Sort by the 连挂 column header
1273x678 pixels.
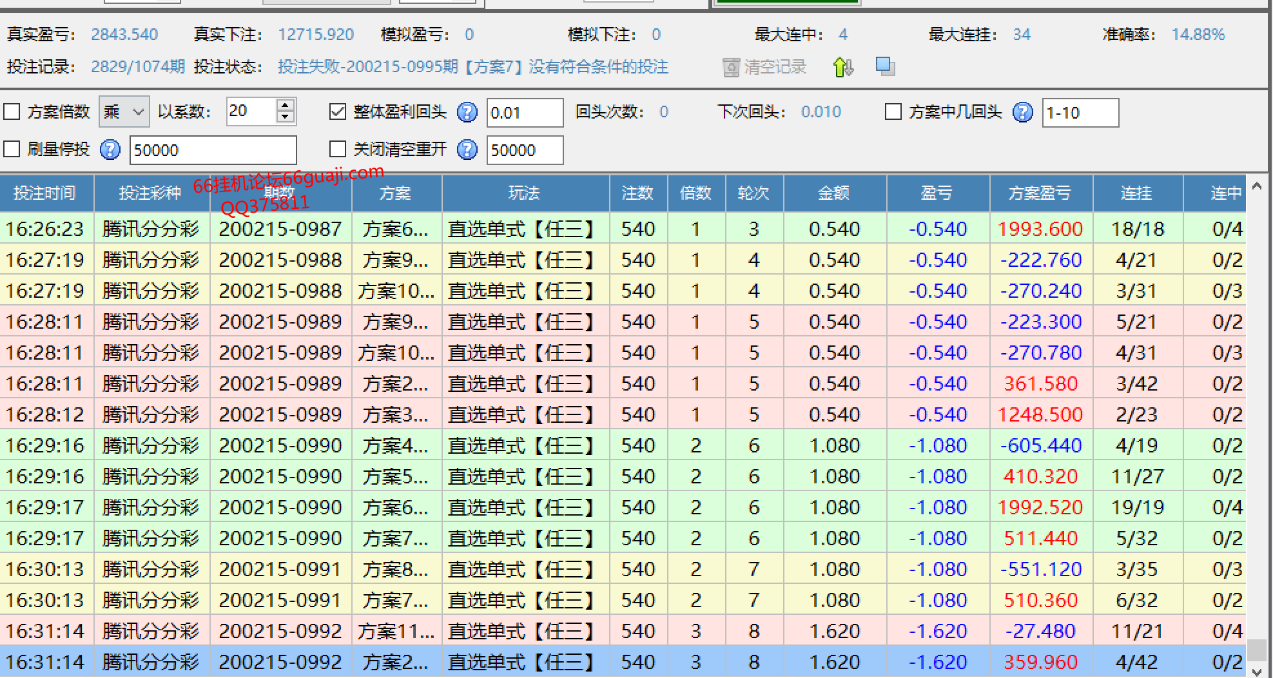click(1138, 193)
